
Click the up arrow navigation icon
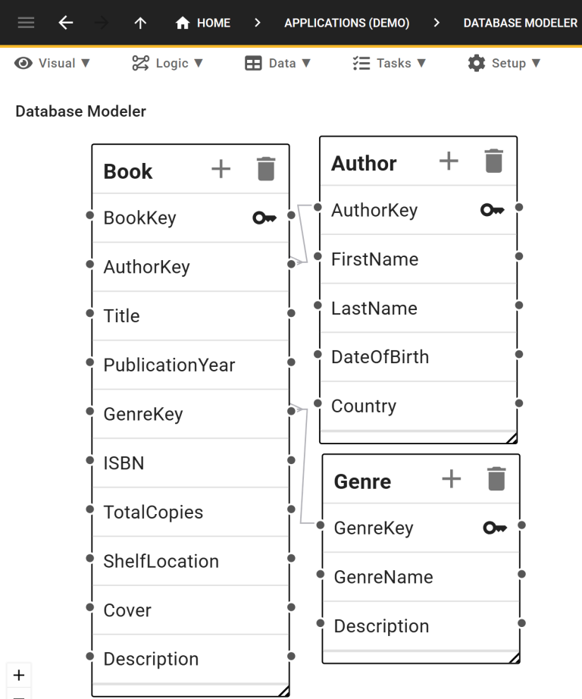click(x=140, y=22)
